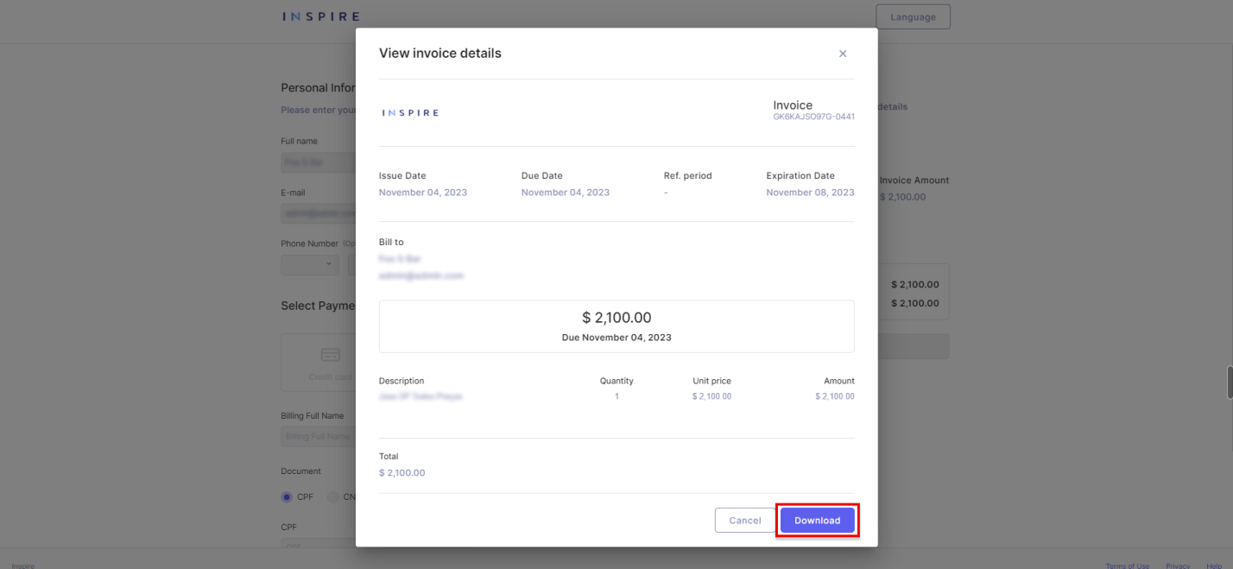The width and height of the screenshot is (1233, 569).
Task: Click the Quantity value 1
Action: coord(616,396)
